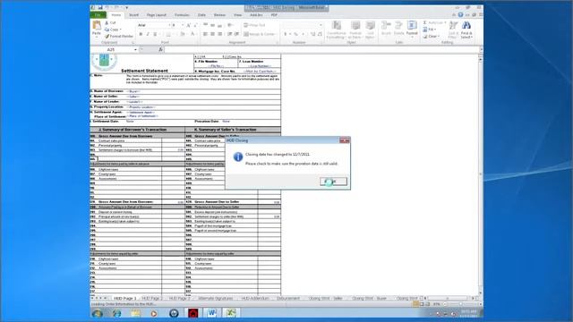
Task: Open the Number Format dropdown
Action: pyautogui.click(x=321, y=25)
